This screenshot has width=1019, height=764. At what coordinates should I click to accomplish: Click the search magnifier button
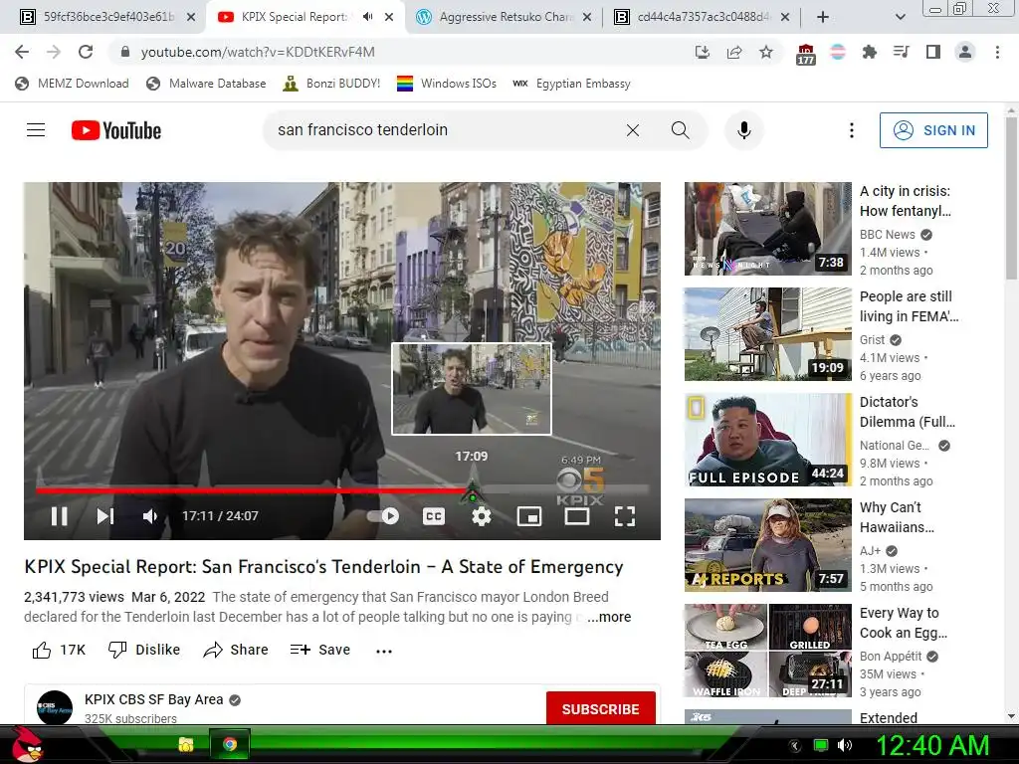(681, 130)
